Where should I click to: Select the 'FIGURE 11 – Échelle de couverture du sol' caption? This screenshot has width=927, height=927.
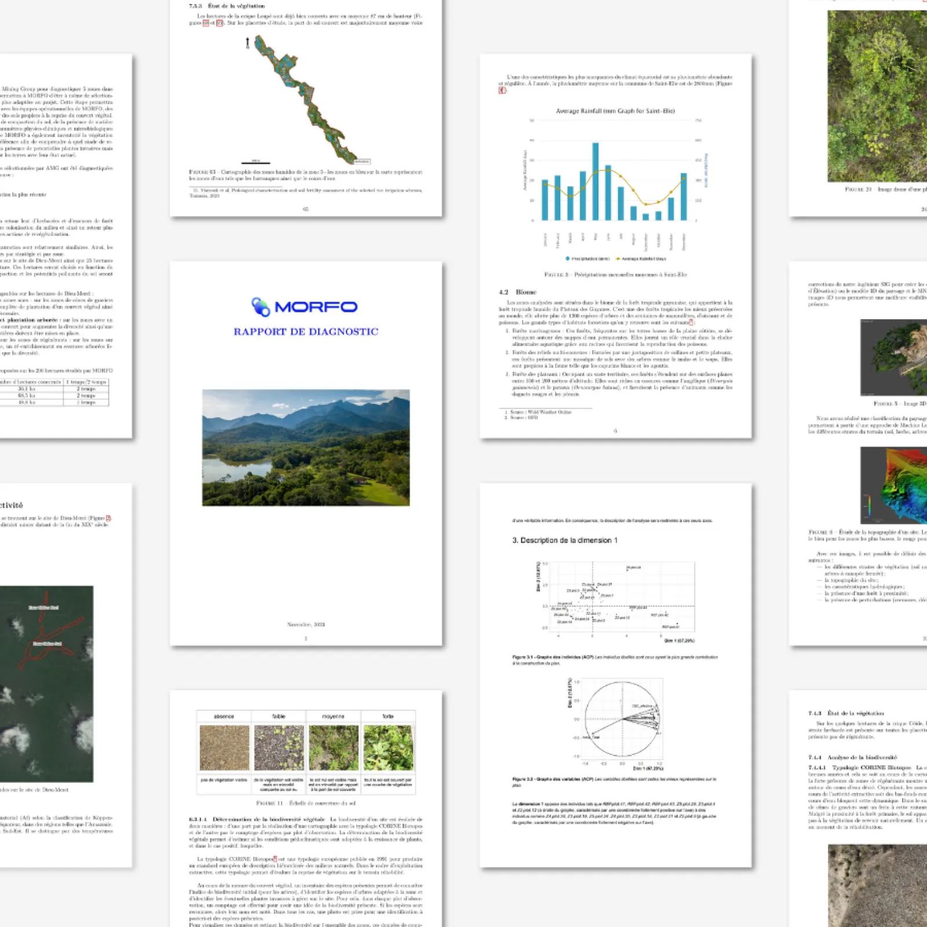point(306,803)
